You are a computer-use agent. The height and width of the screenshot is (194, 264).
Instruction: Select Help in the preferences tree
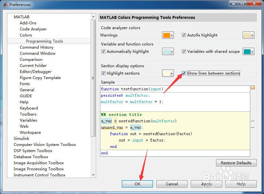pos(24,102)
